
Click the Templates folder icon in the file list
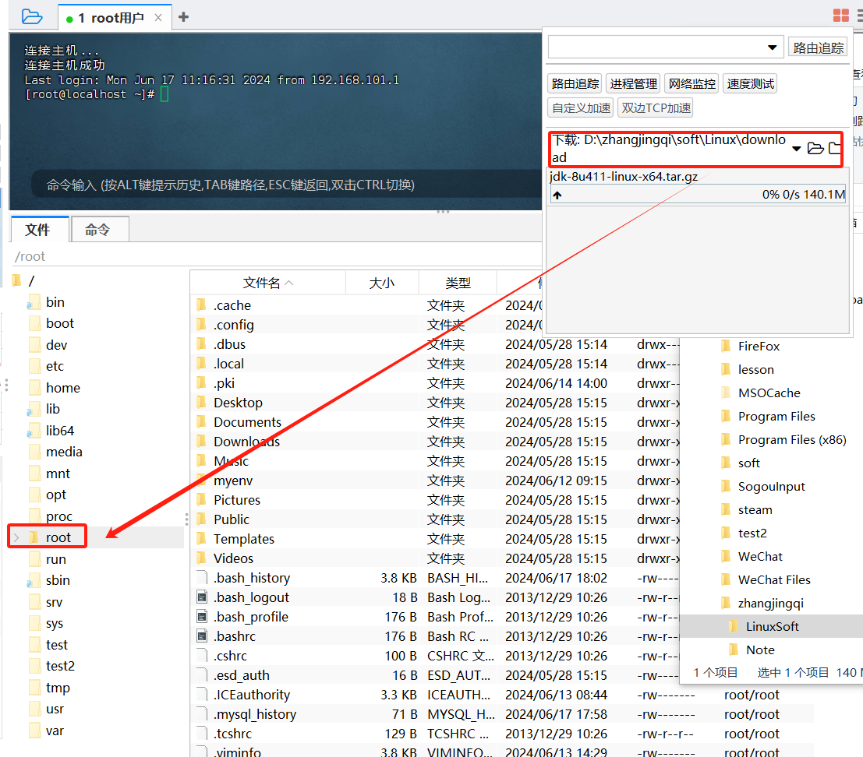point(201,538)
